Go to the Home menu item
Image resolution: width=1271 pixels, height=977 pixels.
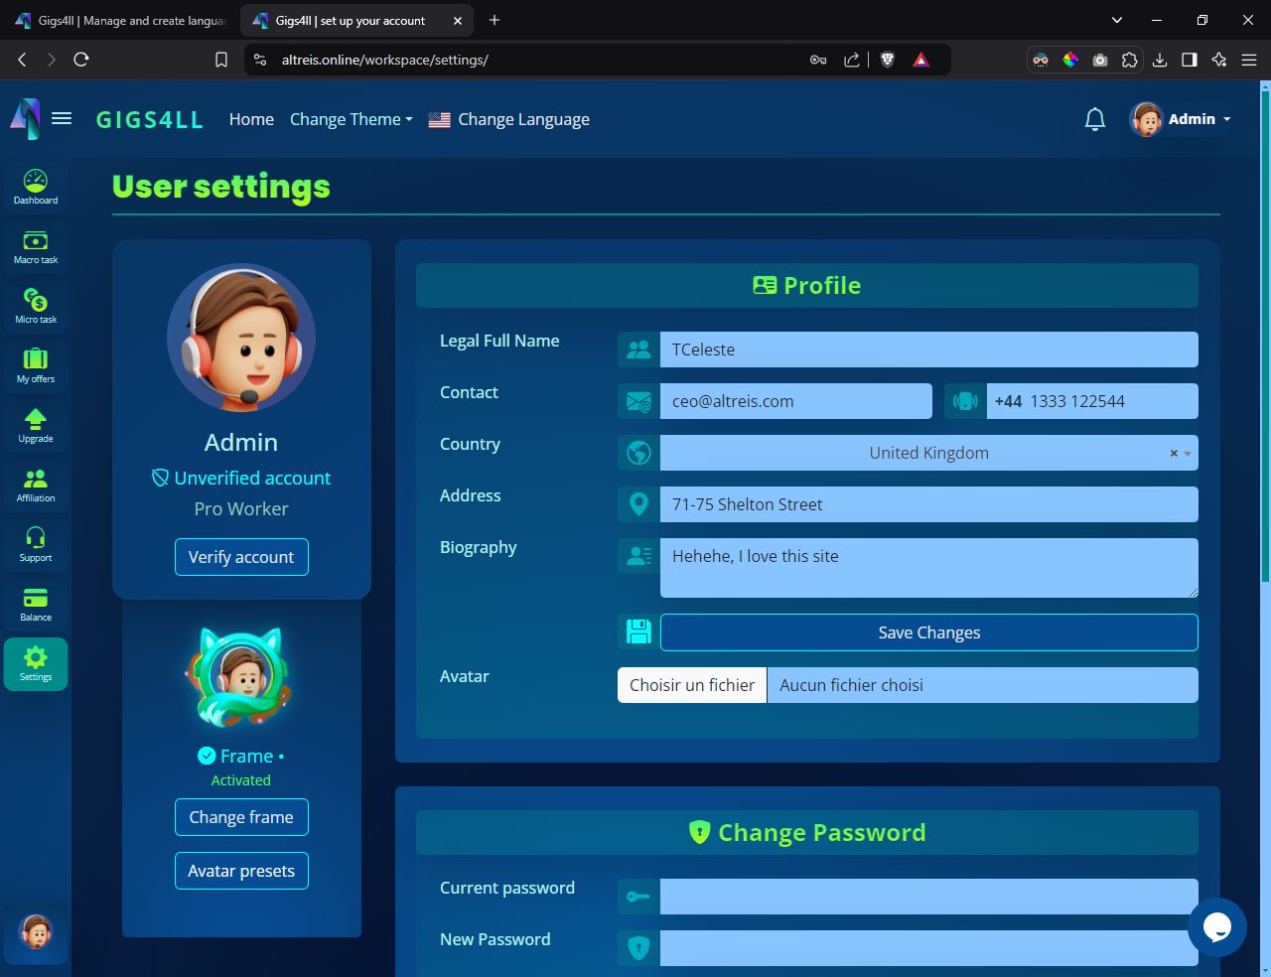click(251, 119)
